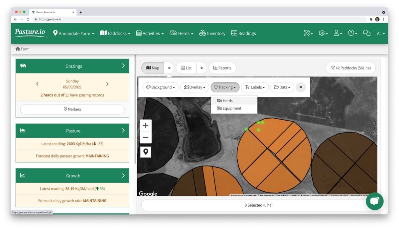The height and width of the screenshot is (229, 399).
Task: Click the Markers button in Grazings
Action: click(x=72, y=109)
